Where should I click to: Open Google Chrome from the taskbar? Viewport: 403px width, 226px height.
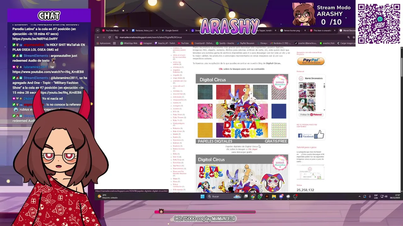point(253,196)
